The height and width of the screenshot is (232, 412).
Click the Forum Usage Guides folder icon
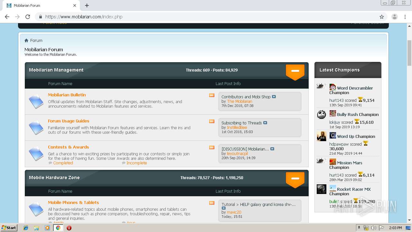click(36, 128)
